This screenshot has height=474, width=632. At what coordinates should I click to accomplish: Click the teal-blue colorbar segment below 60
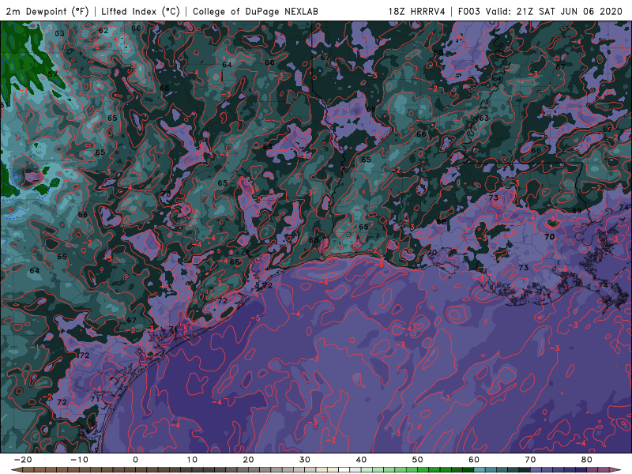point(480,470)
